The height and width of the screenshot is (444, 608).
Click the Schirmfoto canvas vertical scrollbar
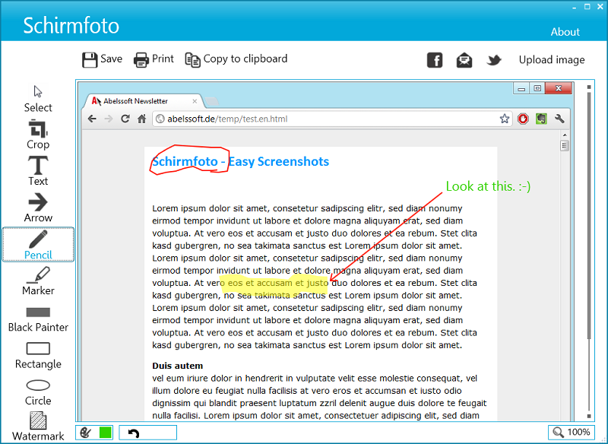tap(588, 252)
